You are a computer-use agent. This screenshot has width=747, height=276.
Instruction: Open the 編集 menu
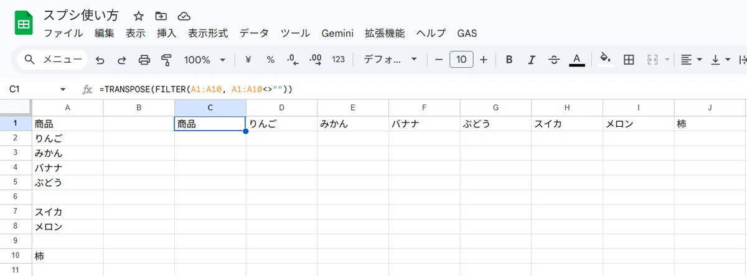click(105, 33)
